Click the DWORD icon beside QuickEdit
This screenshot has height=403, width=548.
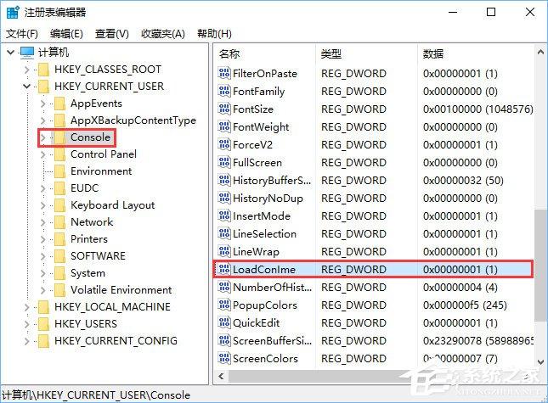tap(224, 322)
